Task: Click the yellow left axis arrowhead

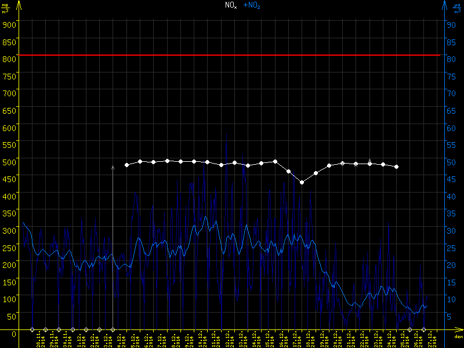Action: (x=19, y=5)
